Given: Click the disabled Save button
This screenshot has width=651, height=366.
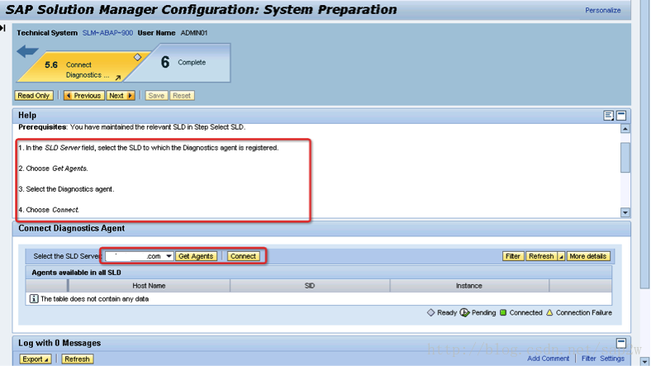Looking at the screenshot, I should (x=156, y=96).
